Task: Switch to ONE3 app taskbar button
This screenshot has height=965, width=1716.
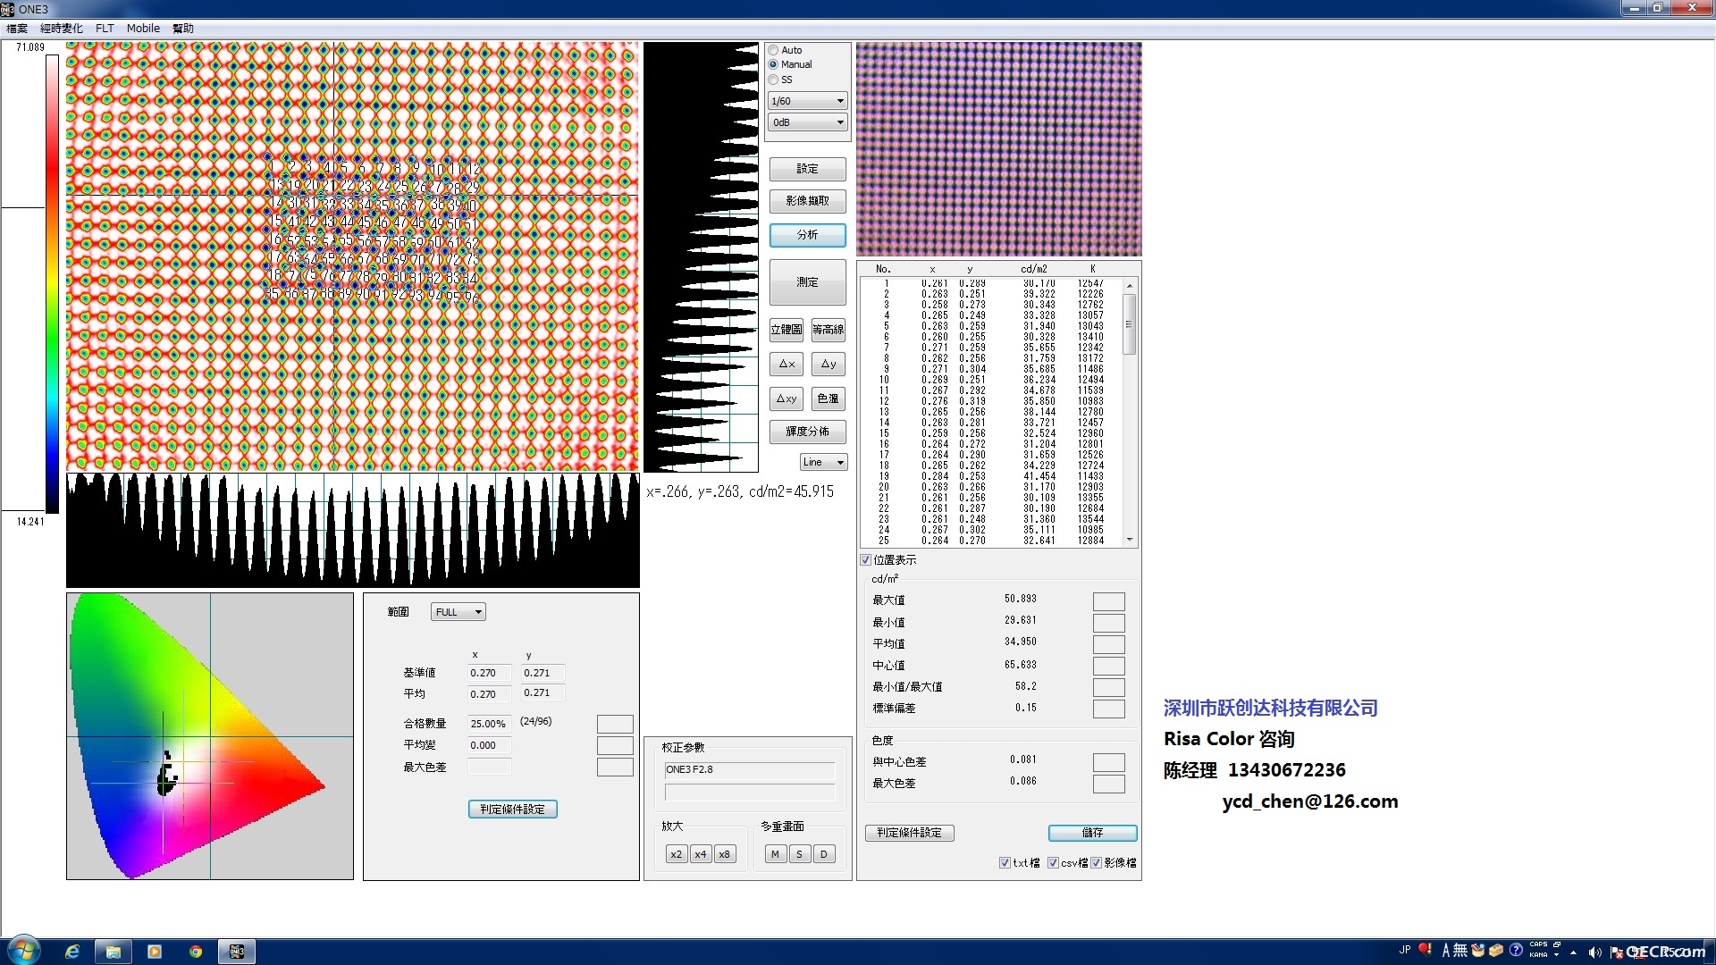Action: pos(237,952)
